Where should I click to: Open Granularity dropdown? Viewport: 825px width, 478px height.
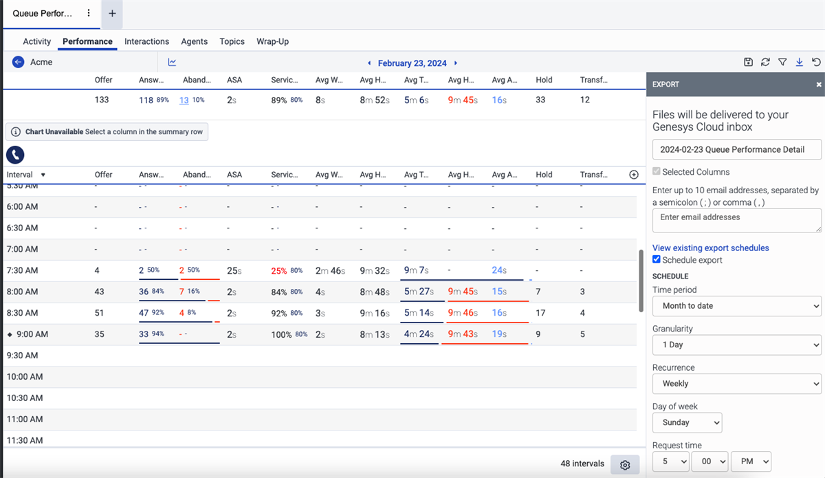tap(737, 345)
